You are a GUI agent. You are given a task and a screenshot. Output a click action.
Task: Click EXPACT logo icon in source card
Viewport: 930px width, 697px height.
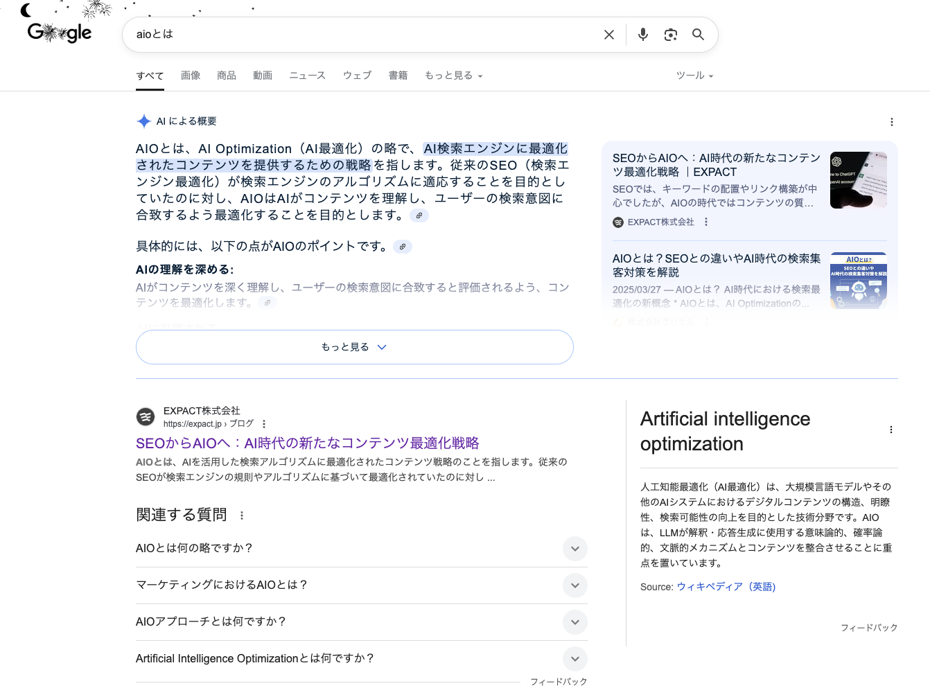click(x=618, y=222)
